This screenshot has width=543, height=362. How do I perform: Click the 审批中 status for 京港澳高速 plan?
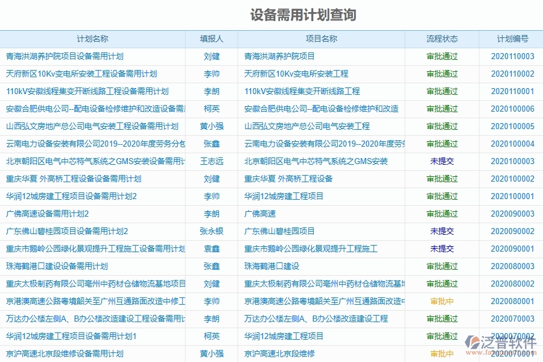(x=440, y=300)
